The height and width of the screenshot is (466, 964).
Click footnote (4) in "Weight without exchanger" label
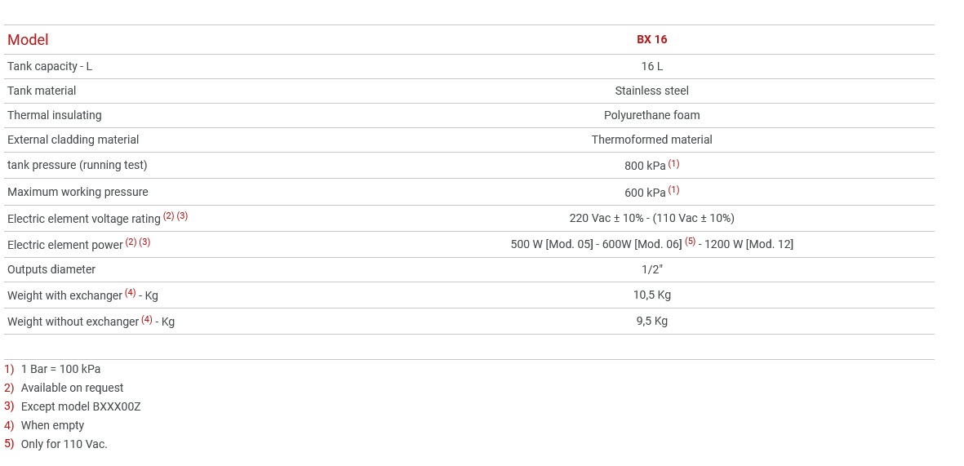pyautogui.click(x=147, y=319)
